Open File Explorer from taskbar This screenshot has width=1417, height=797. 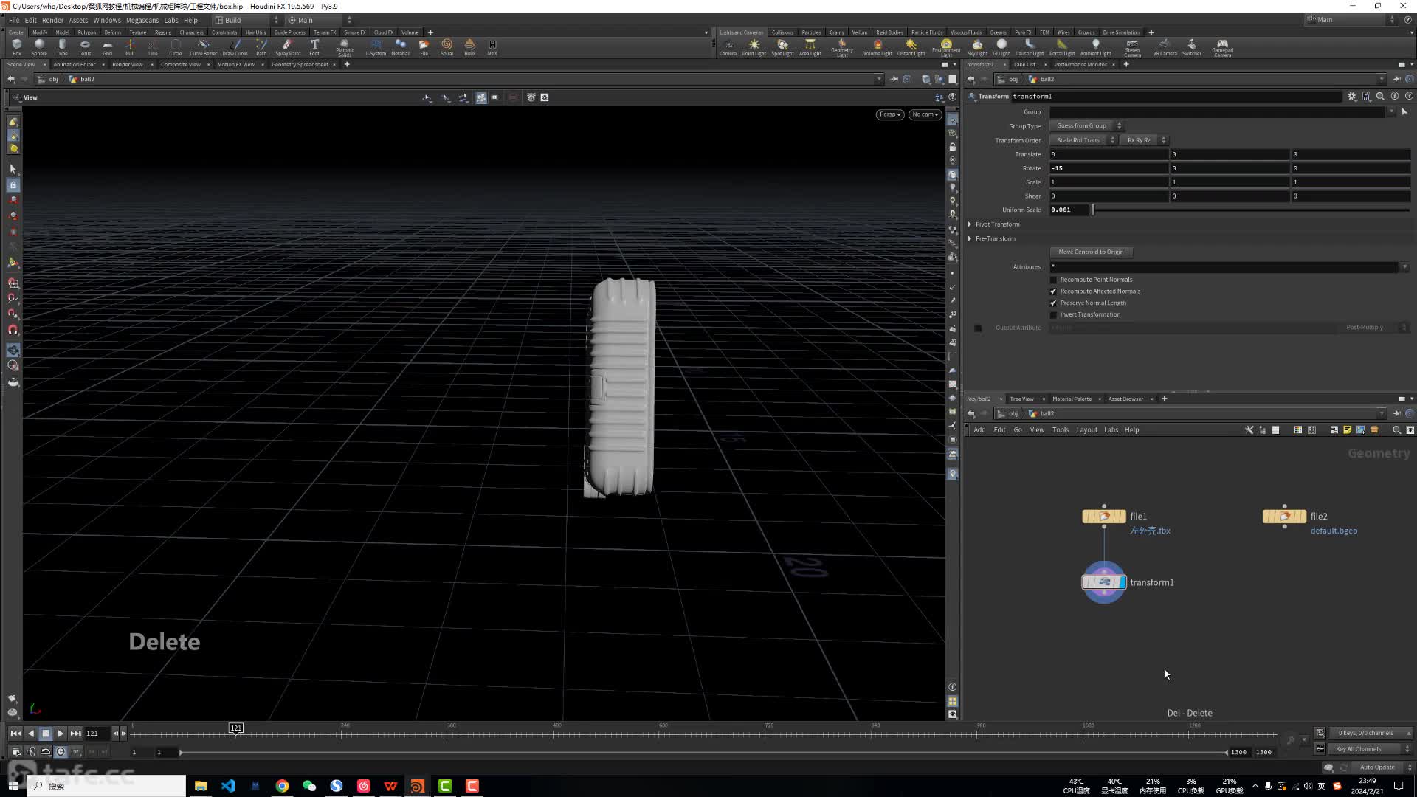point(201,786)
